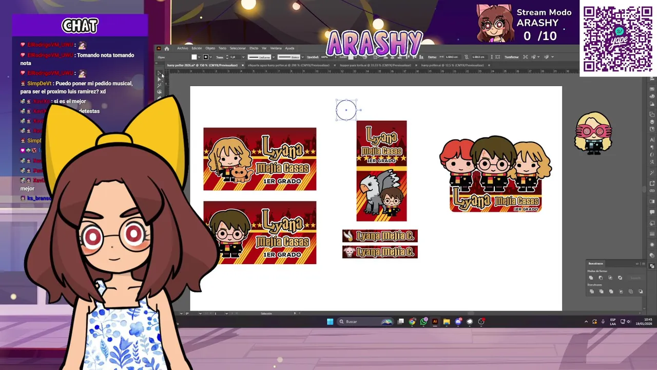Screen dimensions: 657x370
Task: Click the Trim pathfinder icon
Action: pyautogui.click(x=602, y=291)
